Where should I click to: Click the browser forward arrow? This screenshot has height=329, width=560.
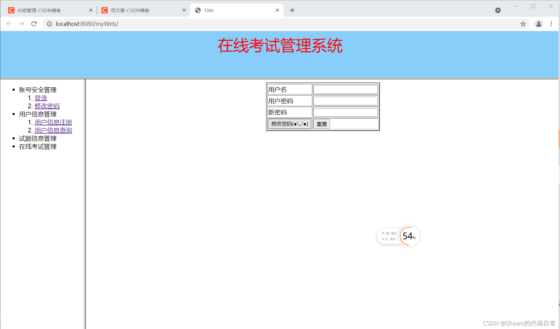click(x=21, y=24)
